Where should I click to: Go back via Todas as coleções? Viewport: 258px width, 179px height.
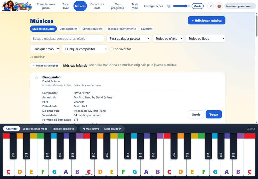tap(45, 66)
